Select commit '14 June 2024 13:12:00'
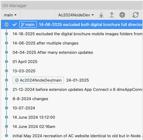 [72, 117]
